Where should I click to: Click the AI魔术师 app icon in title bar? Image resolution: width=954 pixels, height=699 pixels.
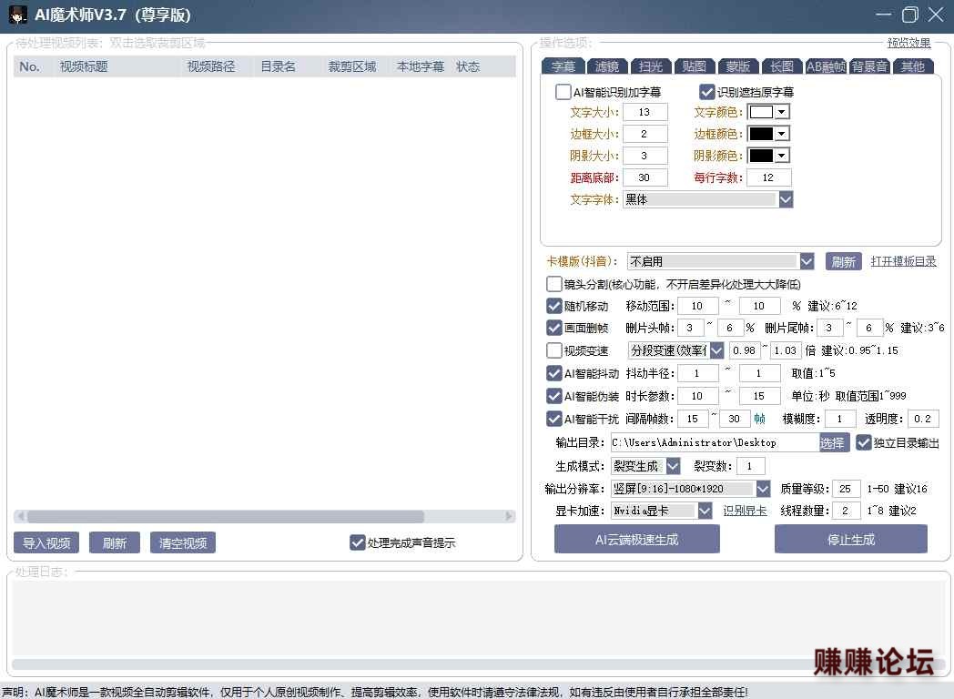[17, 15]
